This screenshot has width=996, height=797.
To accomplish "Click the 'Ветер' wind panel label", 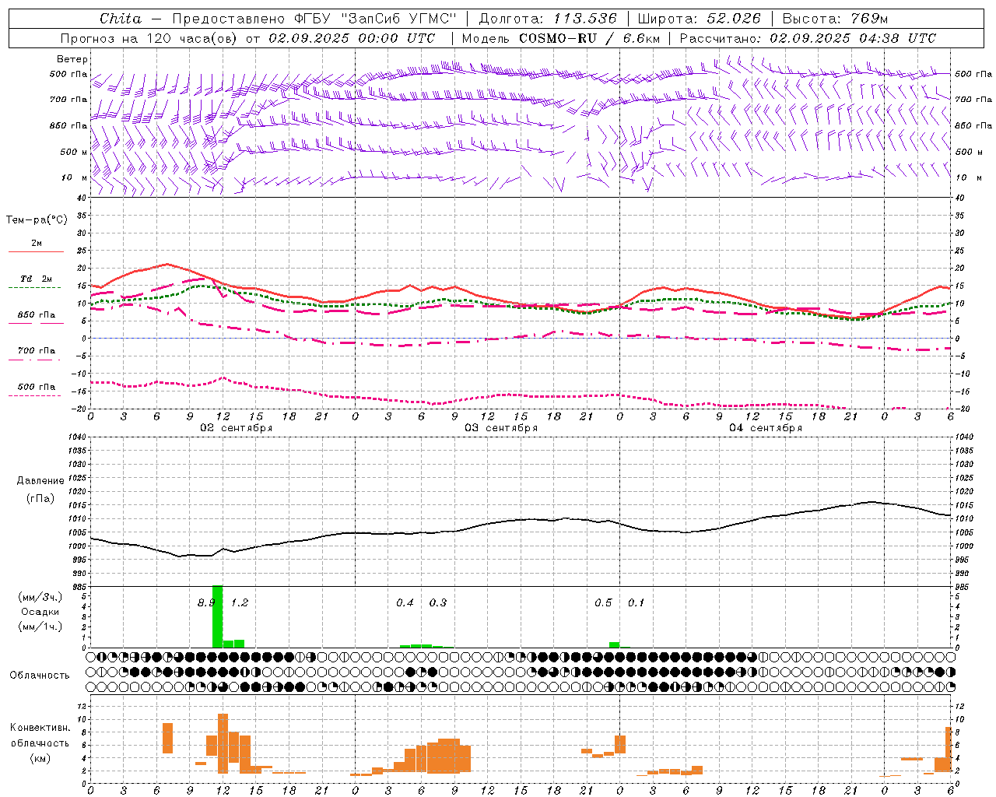I will 72,59.
